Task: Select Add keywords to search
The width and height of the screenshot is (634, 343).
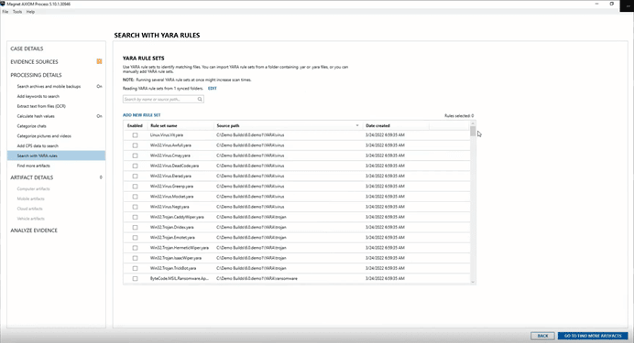Action: 38,96
